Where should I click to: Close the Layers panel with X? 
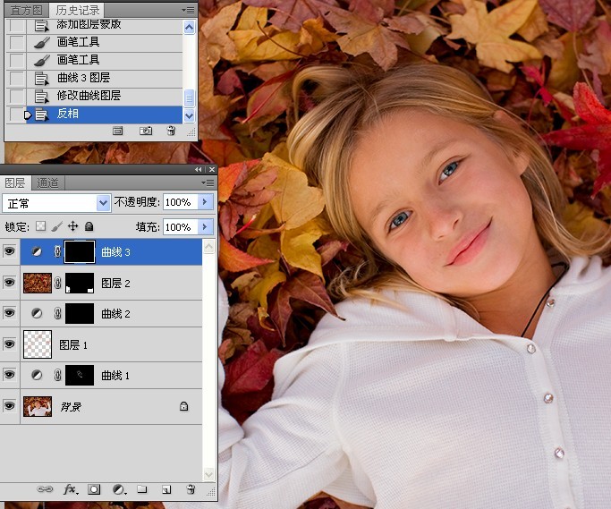(x=212, y=170)
